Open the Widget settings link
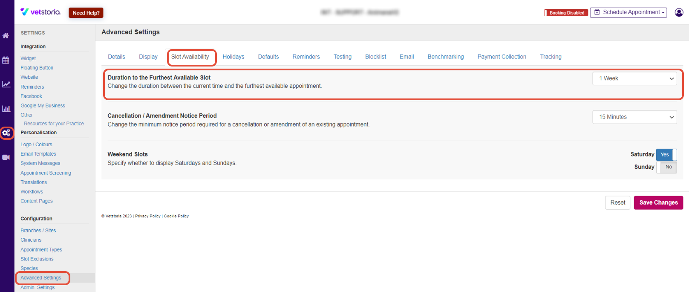This screenshot has width=689, height=292. coord(28,58)
